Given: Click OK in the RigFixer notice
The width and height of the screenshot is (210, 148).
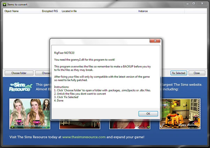Looking at the screenshot, I should click(148, 113).
